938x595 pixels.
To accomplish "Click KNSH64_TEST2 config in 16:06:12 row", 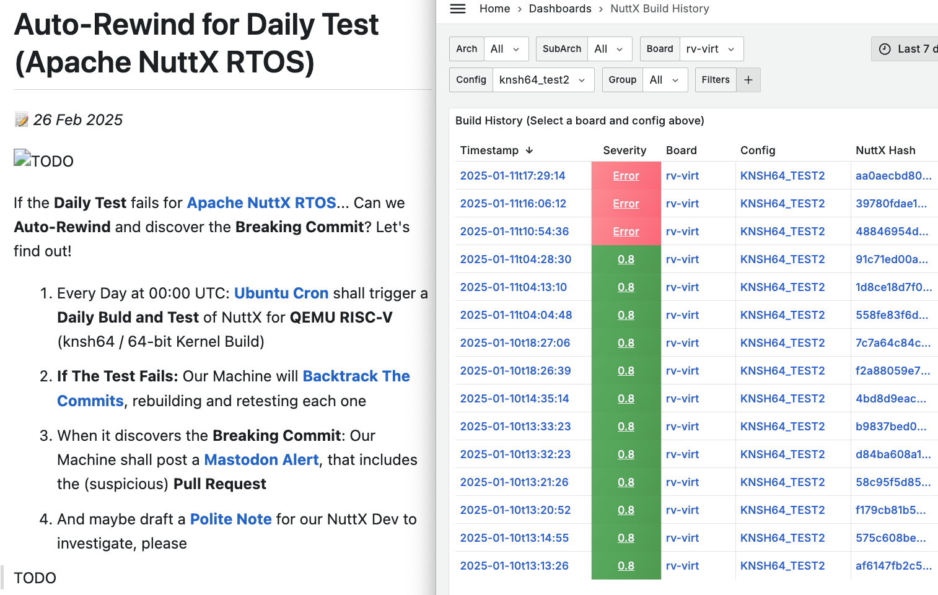I will point(782,204).
